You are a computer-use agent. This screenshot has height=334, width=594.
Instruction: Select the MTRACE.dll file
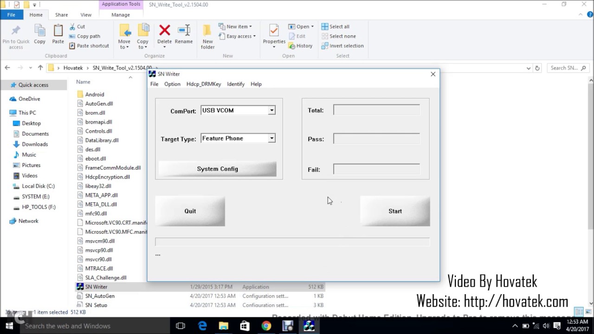(99, 269)
